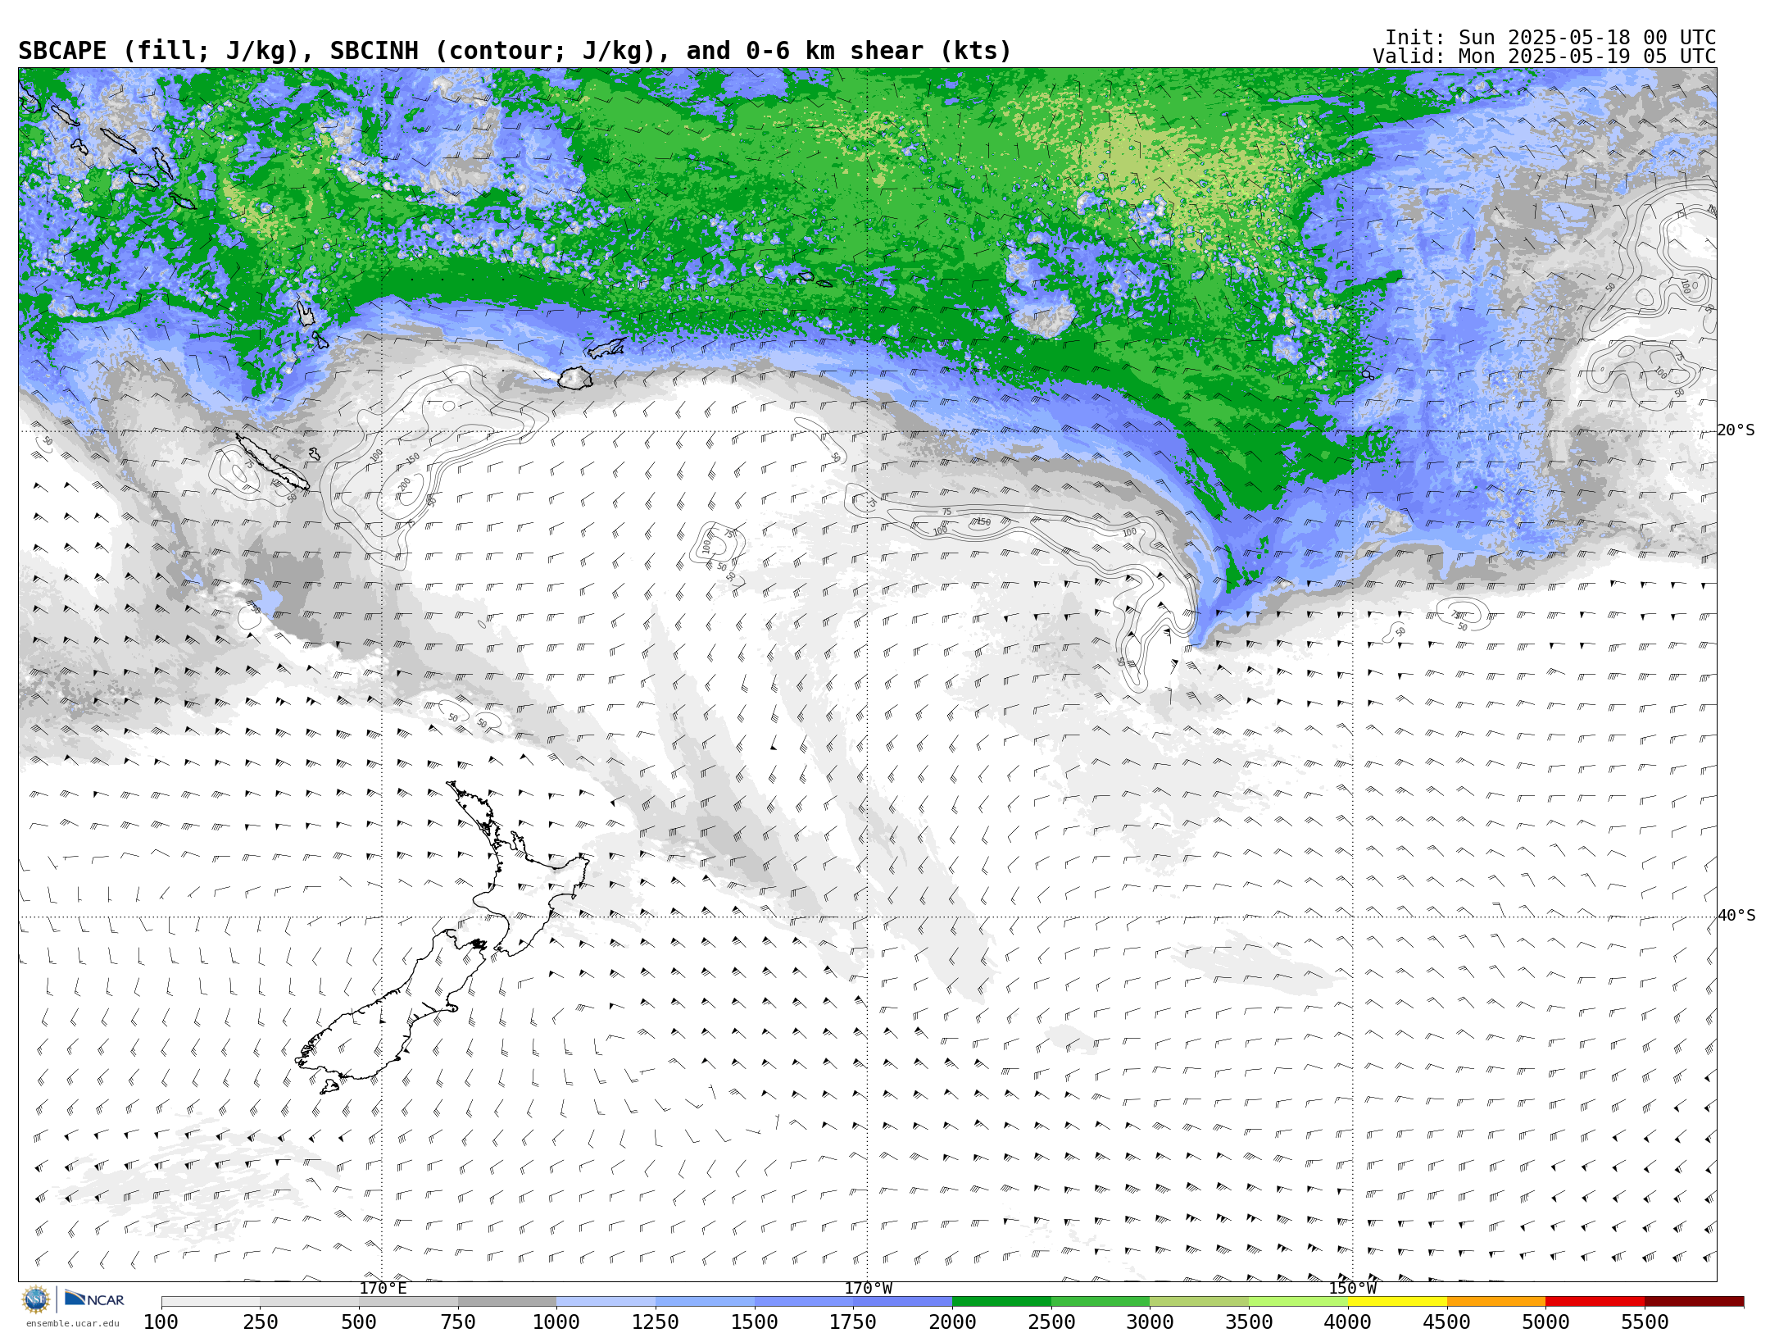Click the "200" SBCINH contour label
The height and width of the screenshot is (1333, 1770).
404,485
